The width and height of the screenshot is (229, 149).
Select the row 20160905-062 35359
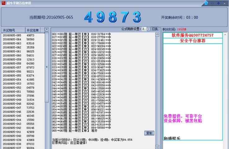(x=23, y=47)
